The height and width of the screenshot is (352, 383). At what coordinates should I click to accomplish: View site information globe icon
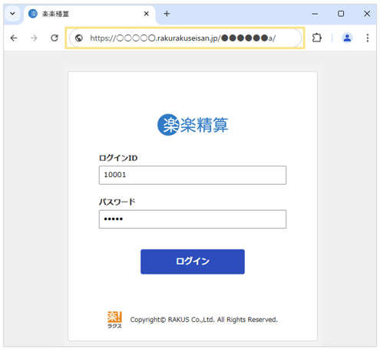[x=79, y=38]
